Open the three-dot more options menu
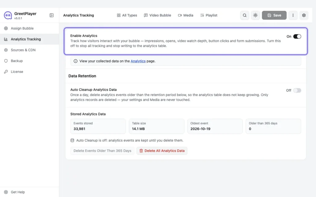The image size is (316, 197). coord(293,15)
